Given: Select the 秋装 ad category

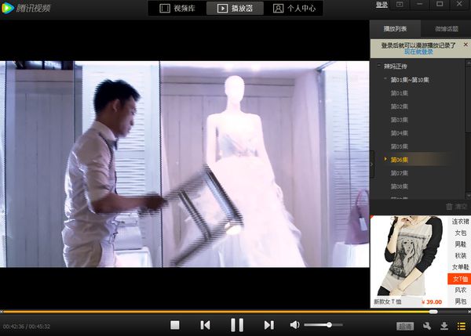Looking at the screenshot, I should (x=460, y=255).
